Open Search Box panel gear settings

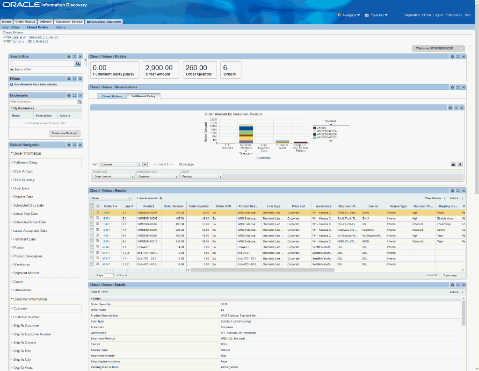69,57
